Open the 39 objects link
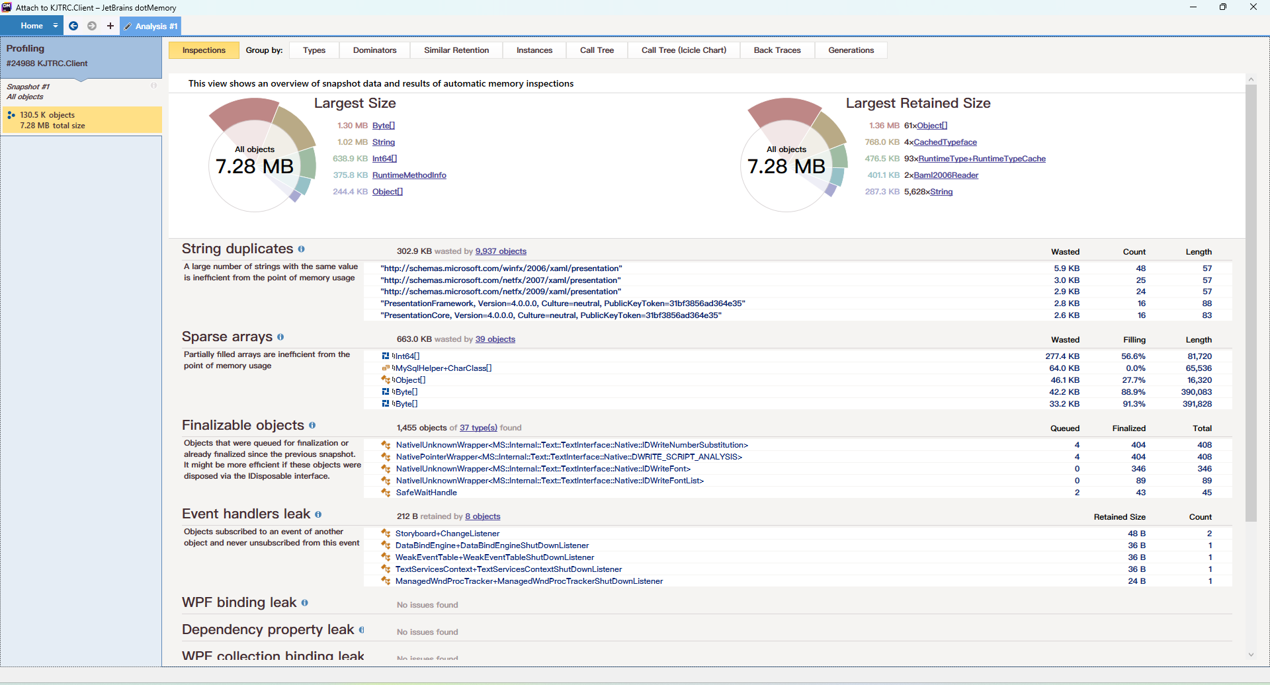1270x685 pixels. coord(495,339)
